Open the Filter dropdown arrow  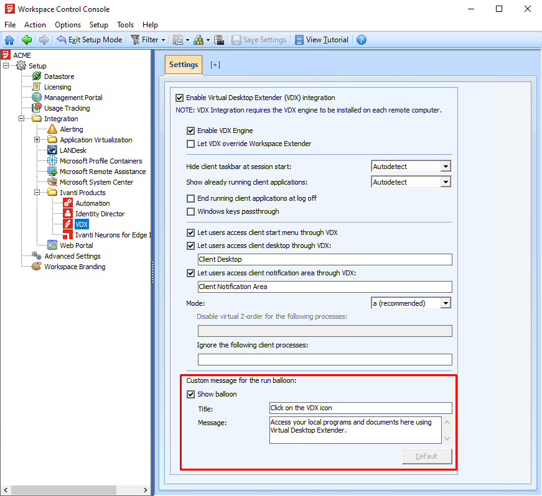[x=163, y=40]
